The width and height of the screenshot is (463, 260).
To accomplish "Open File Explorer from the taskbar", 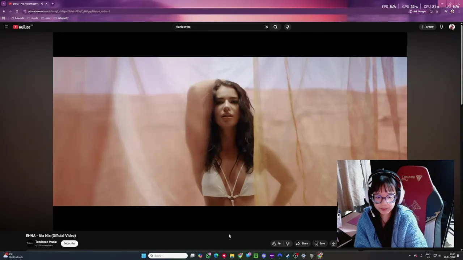I will [x=232, y=256].
